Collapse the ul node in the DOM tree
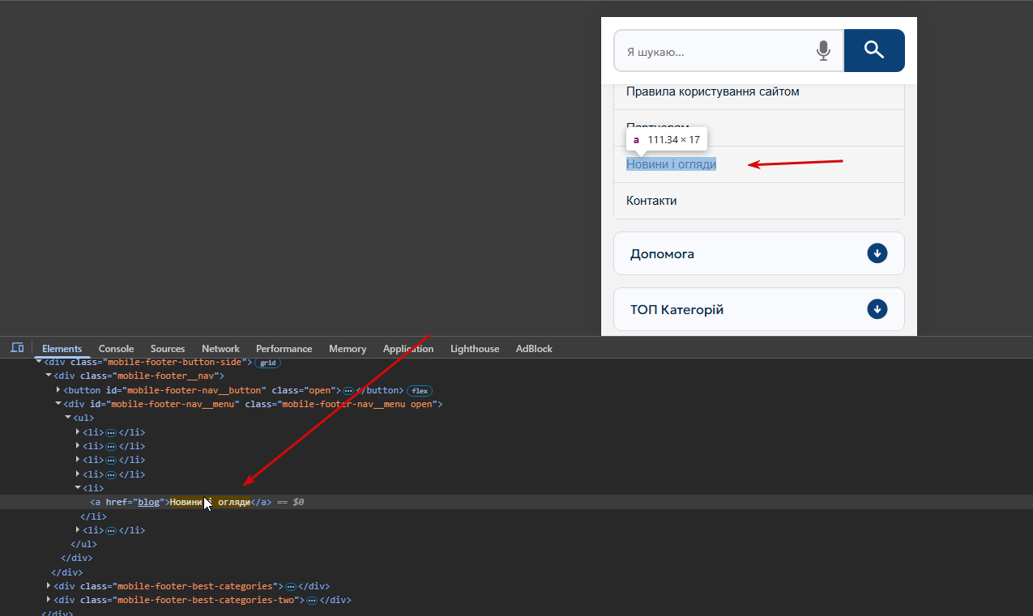This screenshot has width=1033, height=616. (x=68, y=418)
